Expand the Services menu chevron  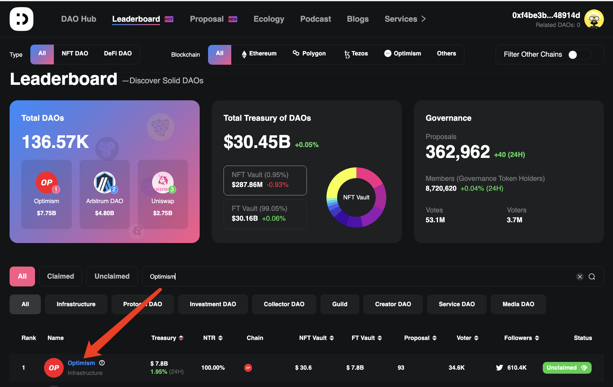click(424, 19)
